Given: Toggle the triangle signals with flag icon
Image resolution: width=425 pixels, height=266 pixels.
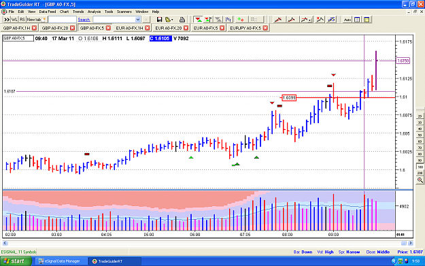Looking at the screenshot, I should 208,20.
